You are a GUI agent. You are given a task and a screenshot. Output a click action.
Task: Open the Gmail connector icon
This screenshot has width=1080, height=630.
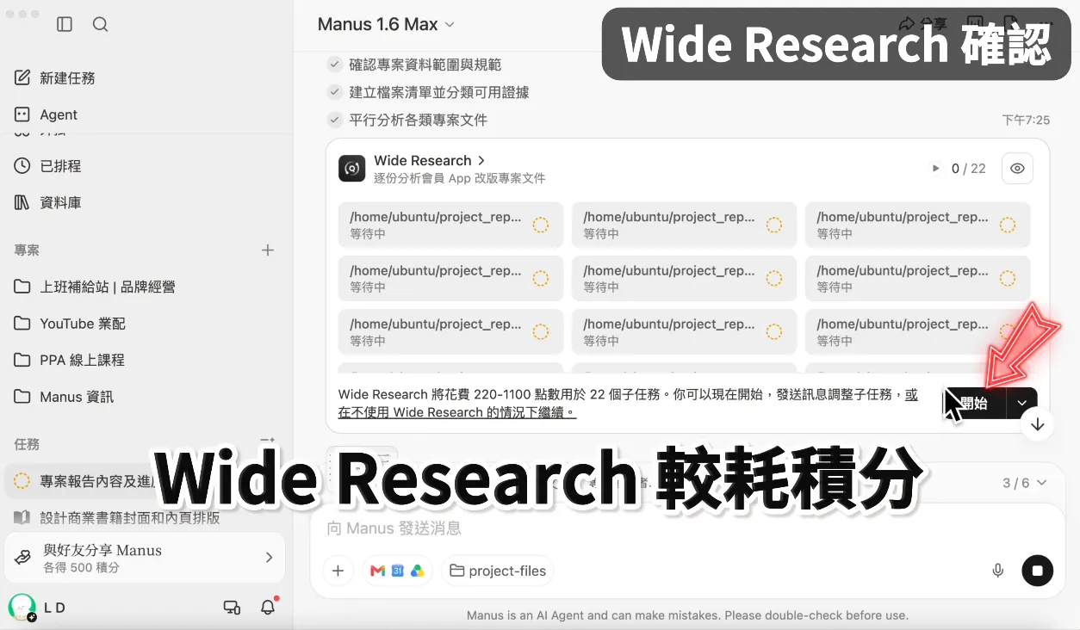click(x=376, y=571)
